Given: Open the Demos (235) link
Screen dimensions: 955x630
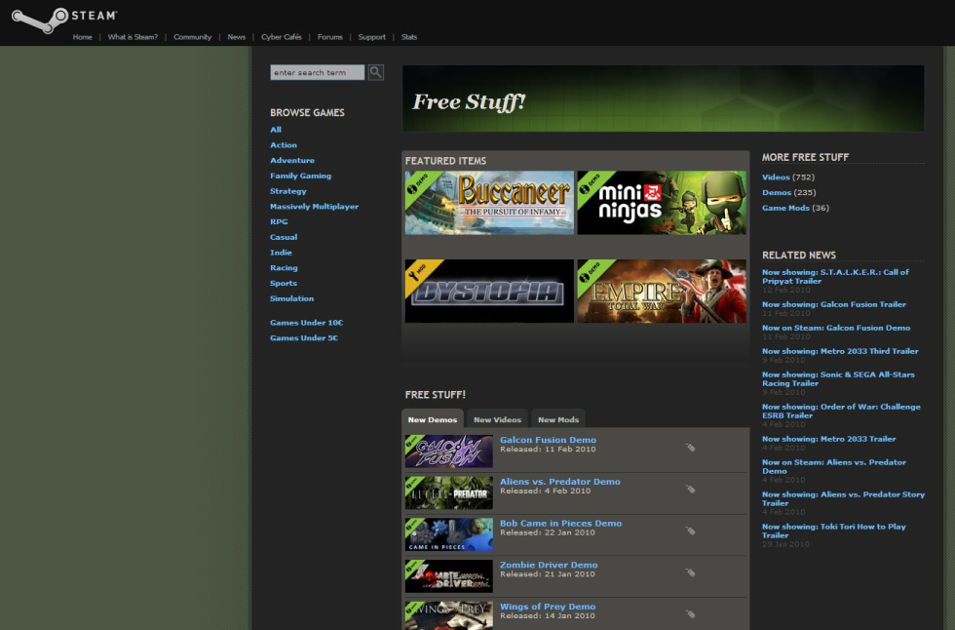Looking at the screenshot, I should click(x=777, y=192).
